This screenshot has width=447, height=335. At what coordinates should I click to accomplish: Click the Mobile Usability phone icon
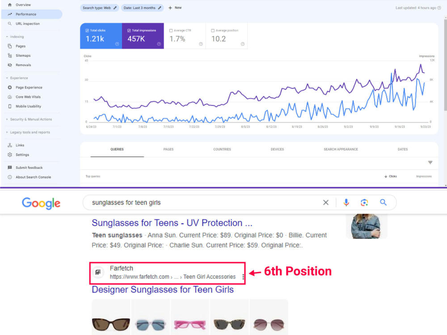(10, 106)
